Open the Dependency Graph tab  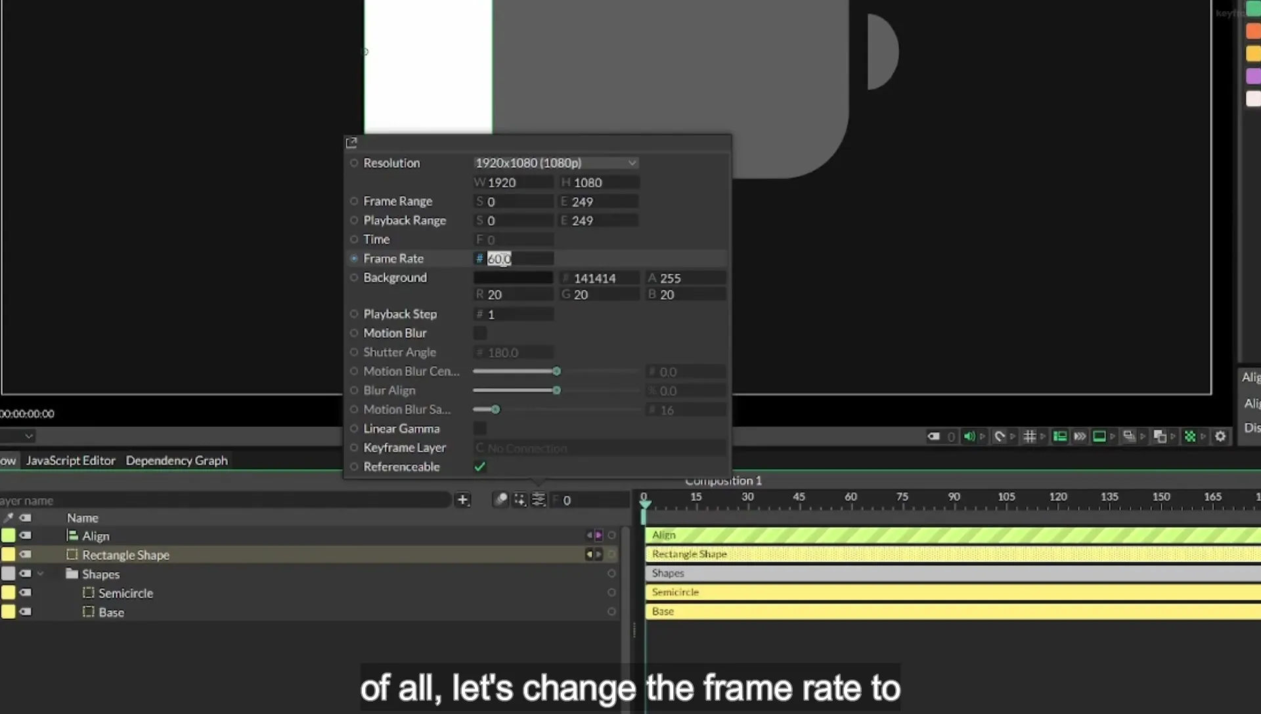click(177, 461)
